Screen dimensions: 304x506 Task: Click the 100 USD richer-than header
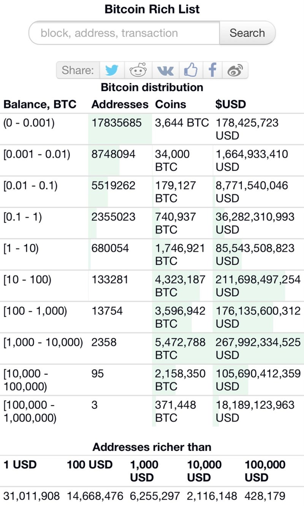(90, 464)
